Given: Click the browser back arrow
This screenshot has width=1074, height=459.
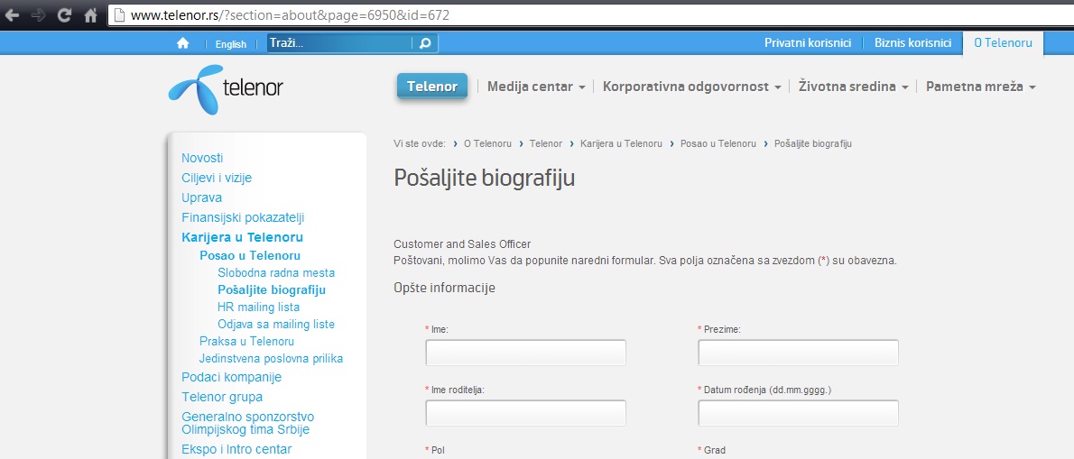Looking at the screenshot, I should pos(11,15).
